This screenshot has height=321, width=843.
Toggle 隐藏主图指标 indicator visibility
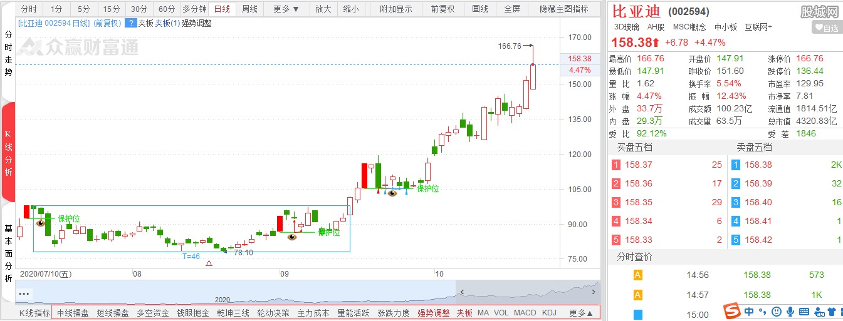[x=564, y=9]
